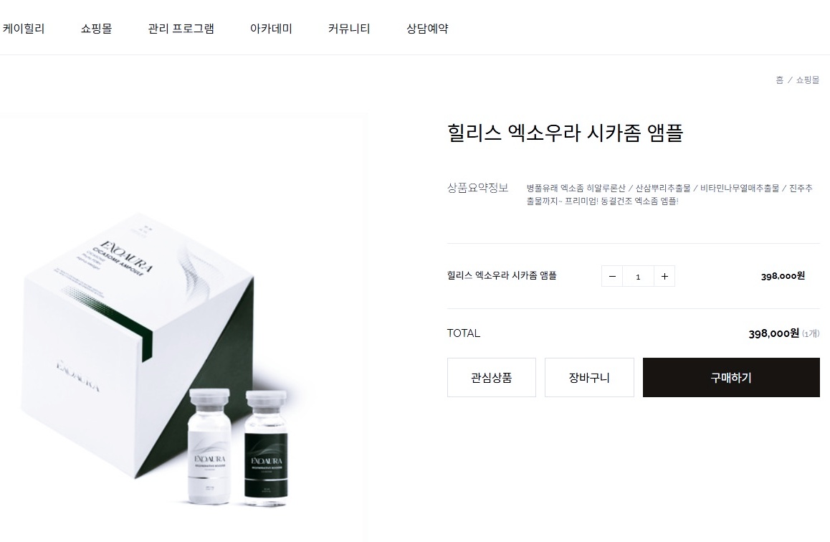Click the black Exoaura vial image

point(266,449)
